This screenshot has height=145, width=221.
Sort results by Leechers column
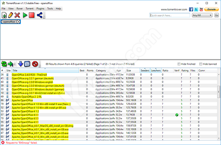click(x=156, y=71)
